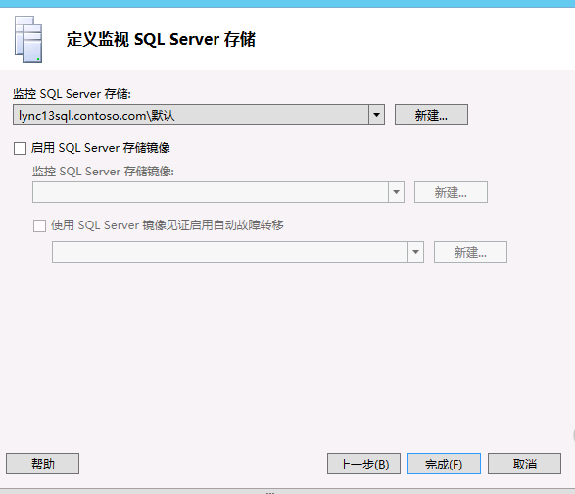The width and height of the screenshot is (575, 494).
Task: Click the server stack wizard icon
Action: [x=28, y=39]
